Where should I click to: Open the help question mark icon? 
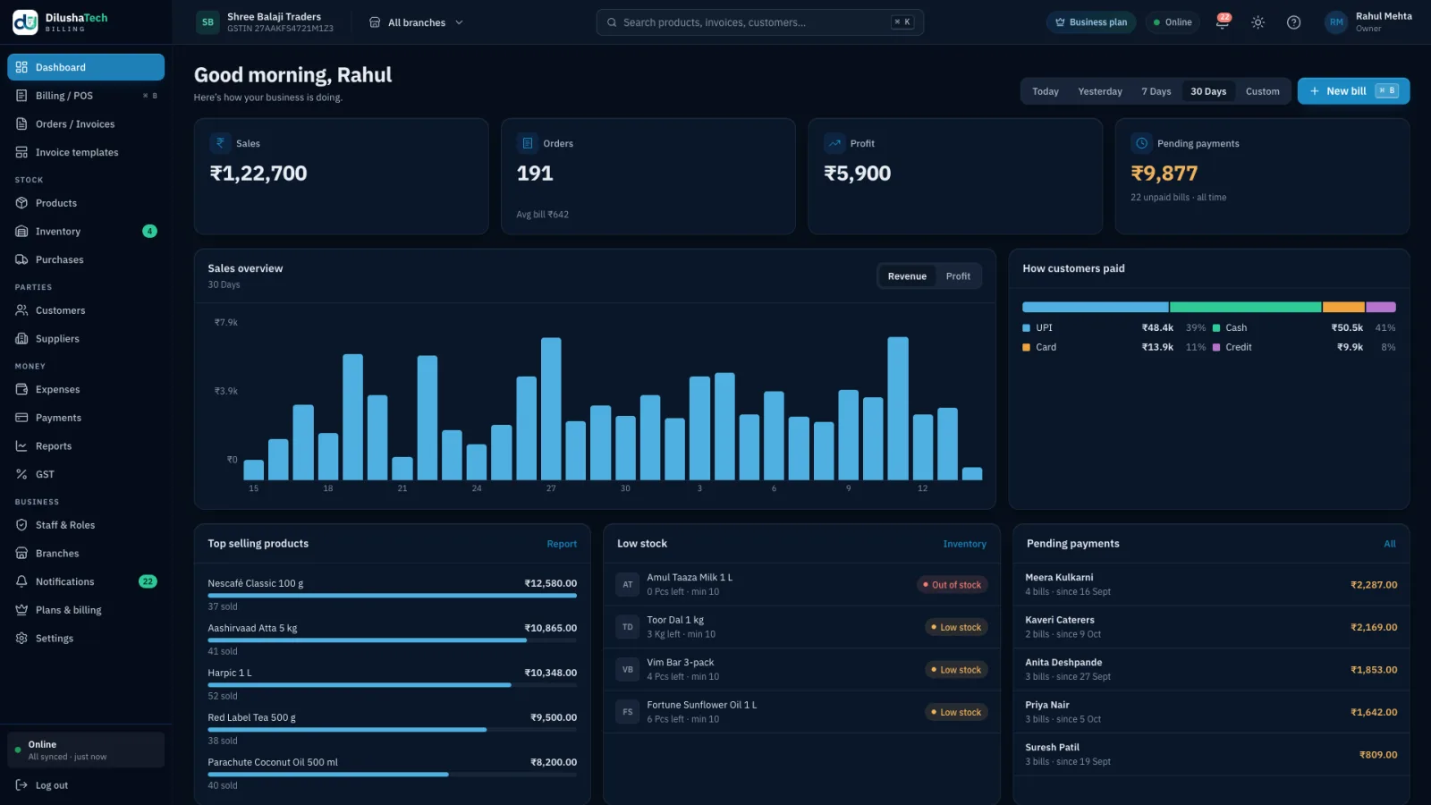pyautogui.click(x=1293, y=22)
